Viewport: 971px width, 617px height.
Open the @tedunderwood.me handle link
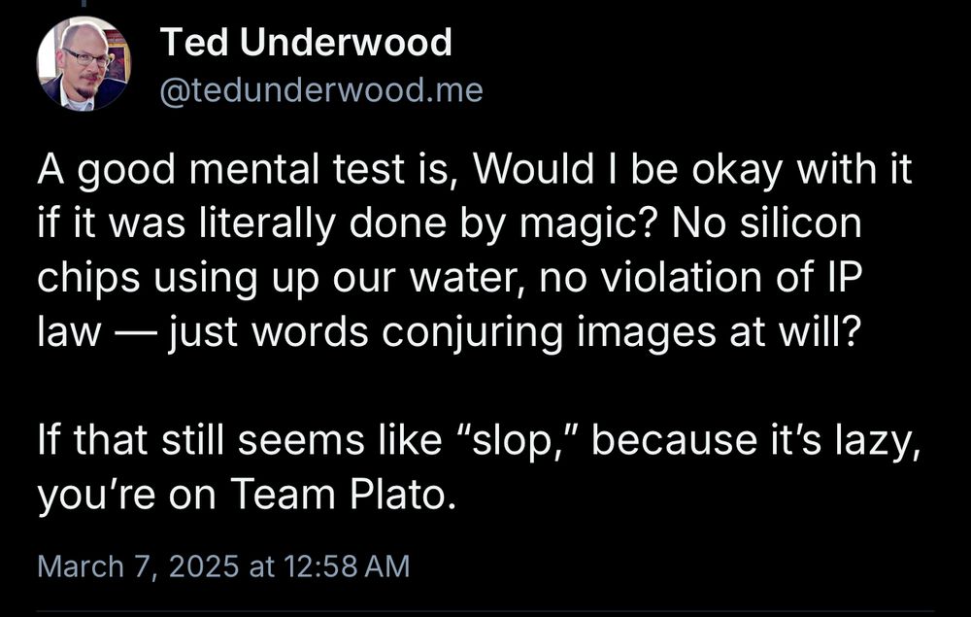(319, 90)
